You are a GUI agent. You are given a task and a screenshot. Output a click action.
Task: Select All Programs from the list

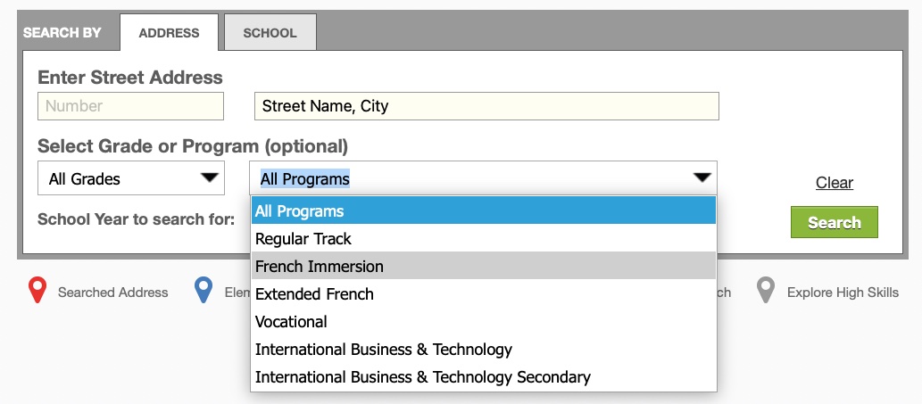click(484, 210)
